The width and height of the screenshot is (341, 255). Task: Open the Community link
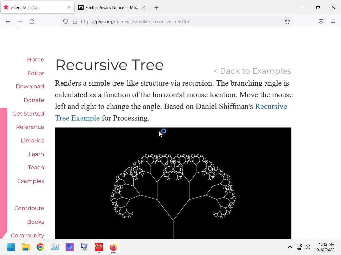(x=28, y=235)
